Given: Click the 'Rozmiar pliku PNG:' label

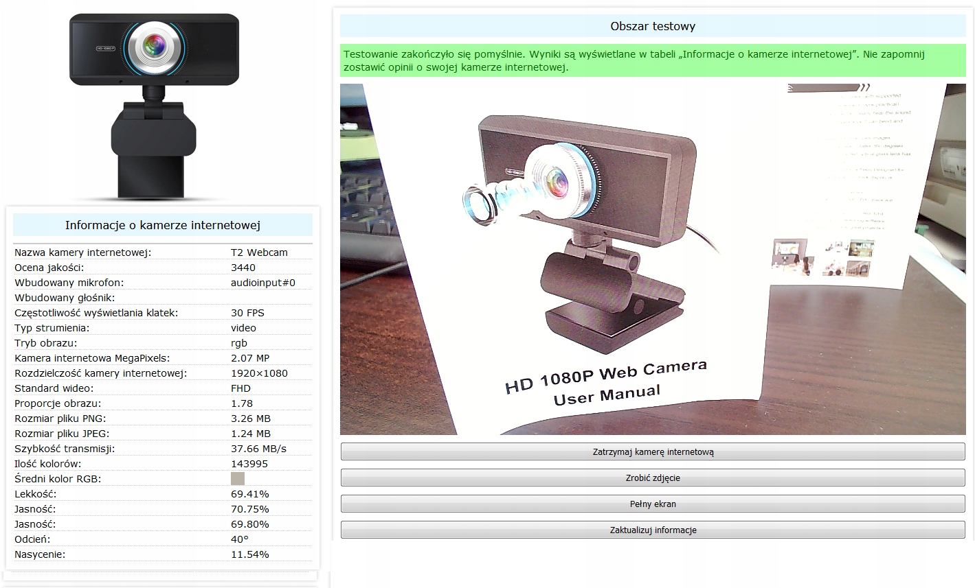Looking at the screenshot, I should pos(60,419).
